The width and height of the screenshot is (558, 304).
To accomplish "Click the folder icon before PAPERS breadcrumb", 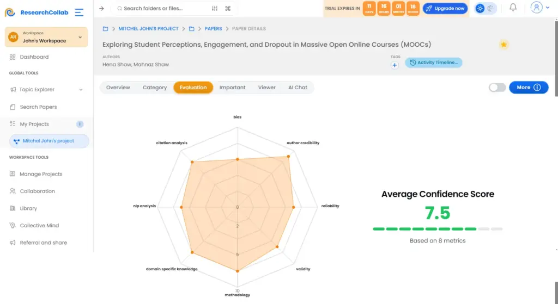I will pos(191,29).
